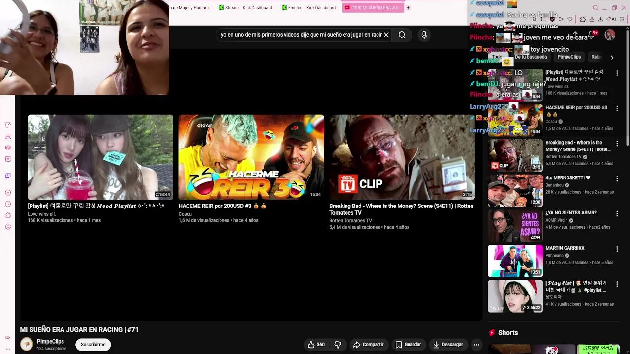Open the browser easy-setup menu lines icon

pos(622,19)
